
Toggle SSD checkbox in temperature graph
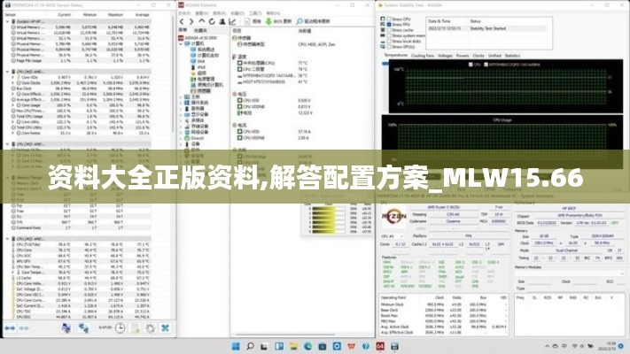coord(486,65)
